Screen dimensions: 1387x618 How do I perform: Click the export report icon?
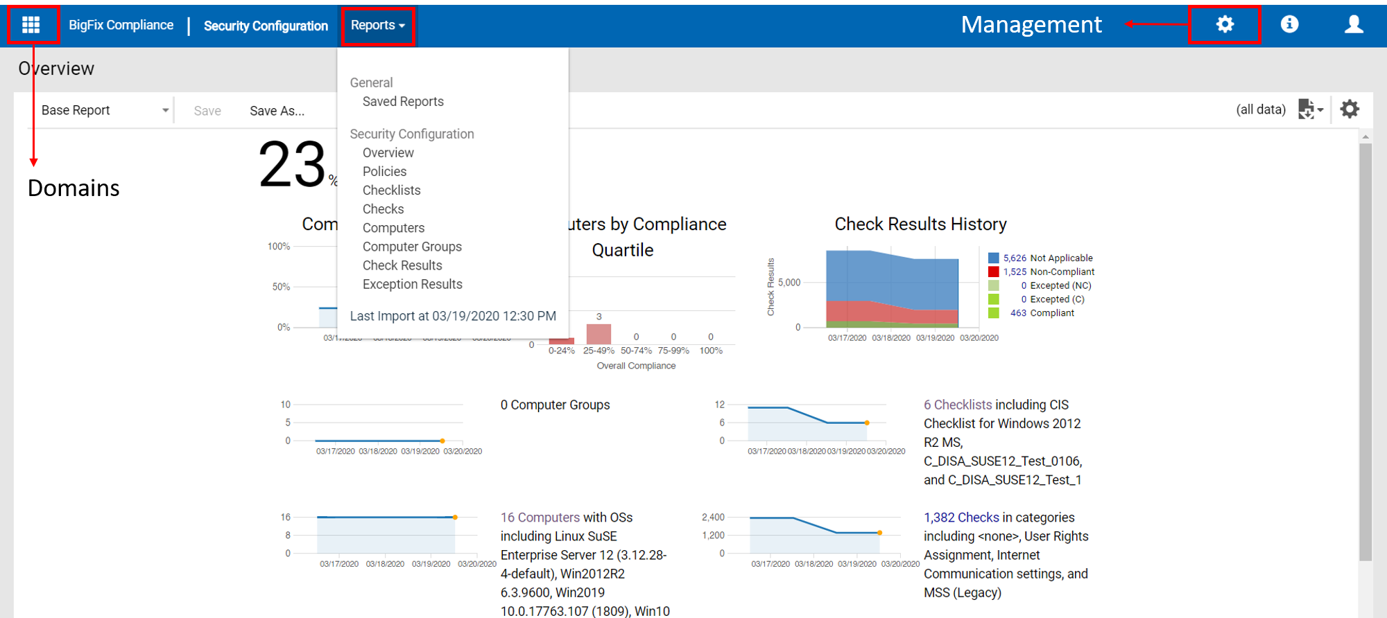point(1309,109)
